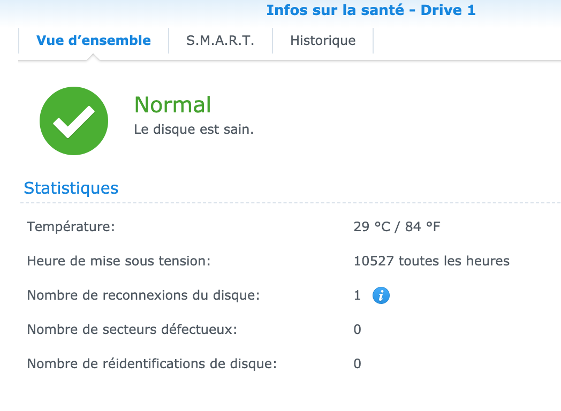Click the green "Normal" status heading

172,105
